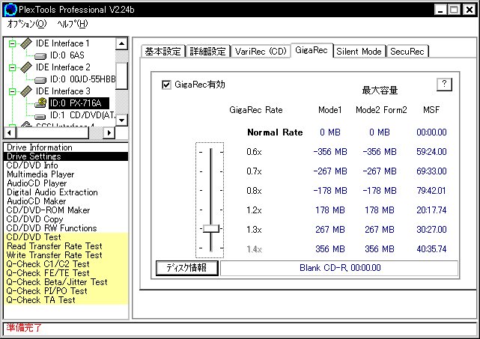Click the 1.3x rate label

tap(254, 230)
